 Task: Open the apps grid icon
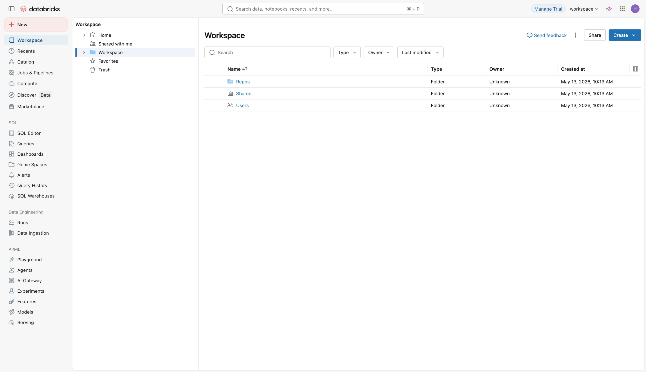(x=622, y=9)
